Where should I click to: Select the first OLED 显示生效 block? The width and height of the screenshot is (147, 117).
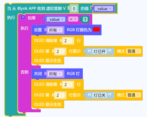[48, 61]
